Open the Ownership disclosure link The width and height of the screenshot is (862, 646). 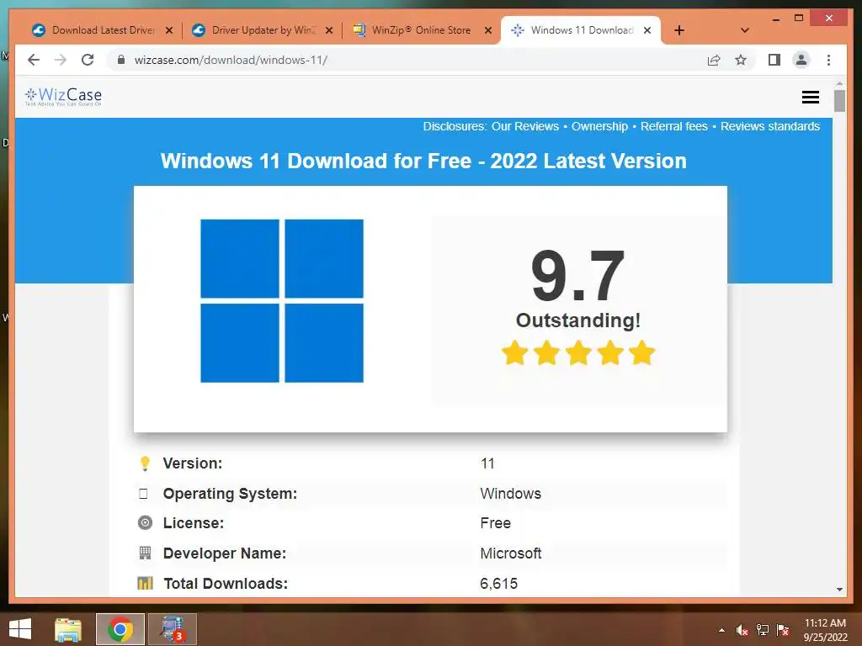(599, 126)
